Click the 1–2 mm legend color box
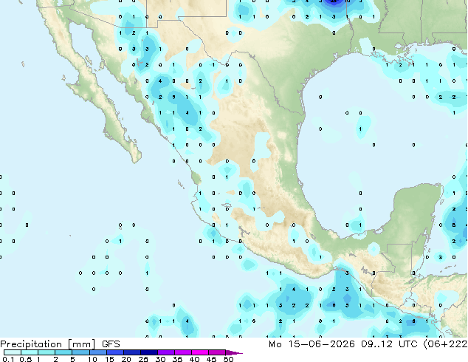The image size is (468, 362). pos(47,352)
